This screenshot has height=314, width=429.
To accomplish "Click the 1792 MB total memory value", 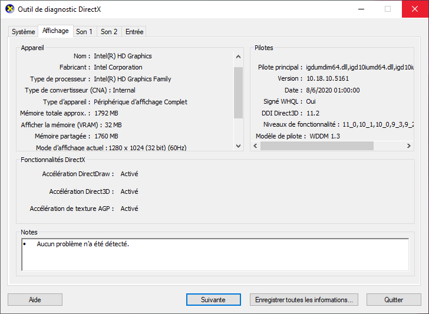I will (x=107, y=113).
